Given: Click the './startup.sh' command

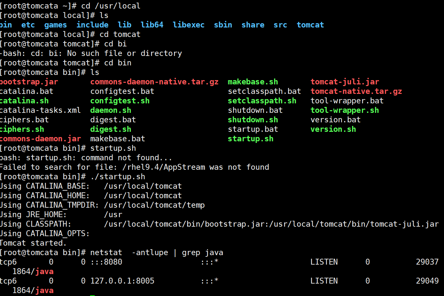Looking at the screenshot, I should click(x=118, y=177).
